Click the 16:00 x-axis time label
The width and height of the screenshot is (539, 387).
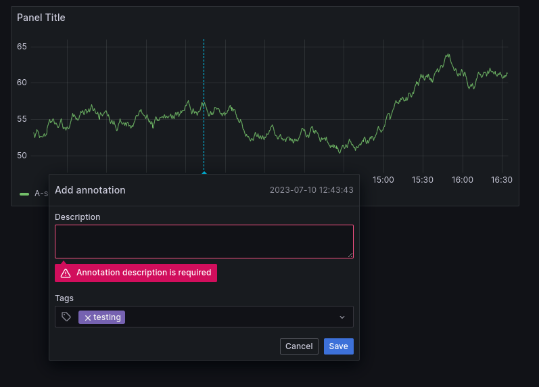point(463,179)
